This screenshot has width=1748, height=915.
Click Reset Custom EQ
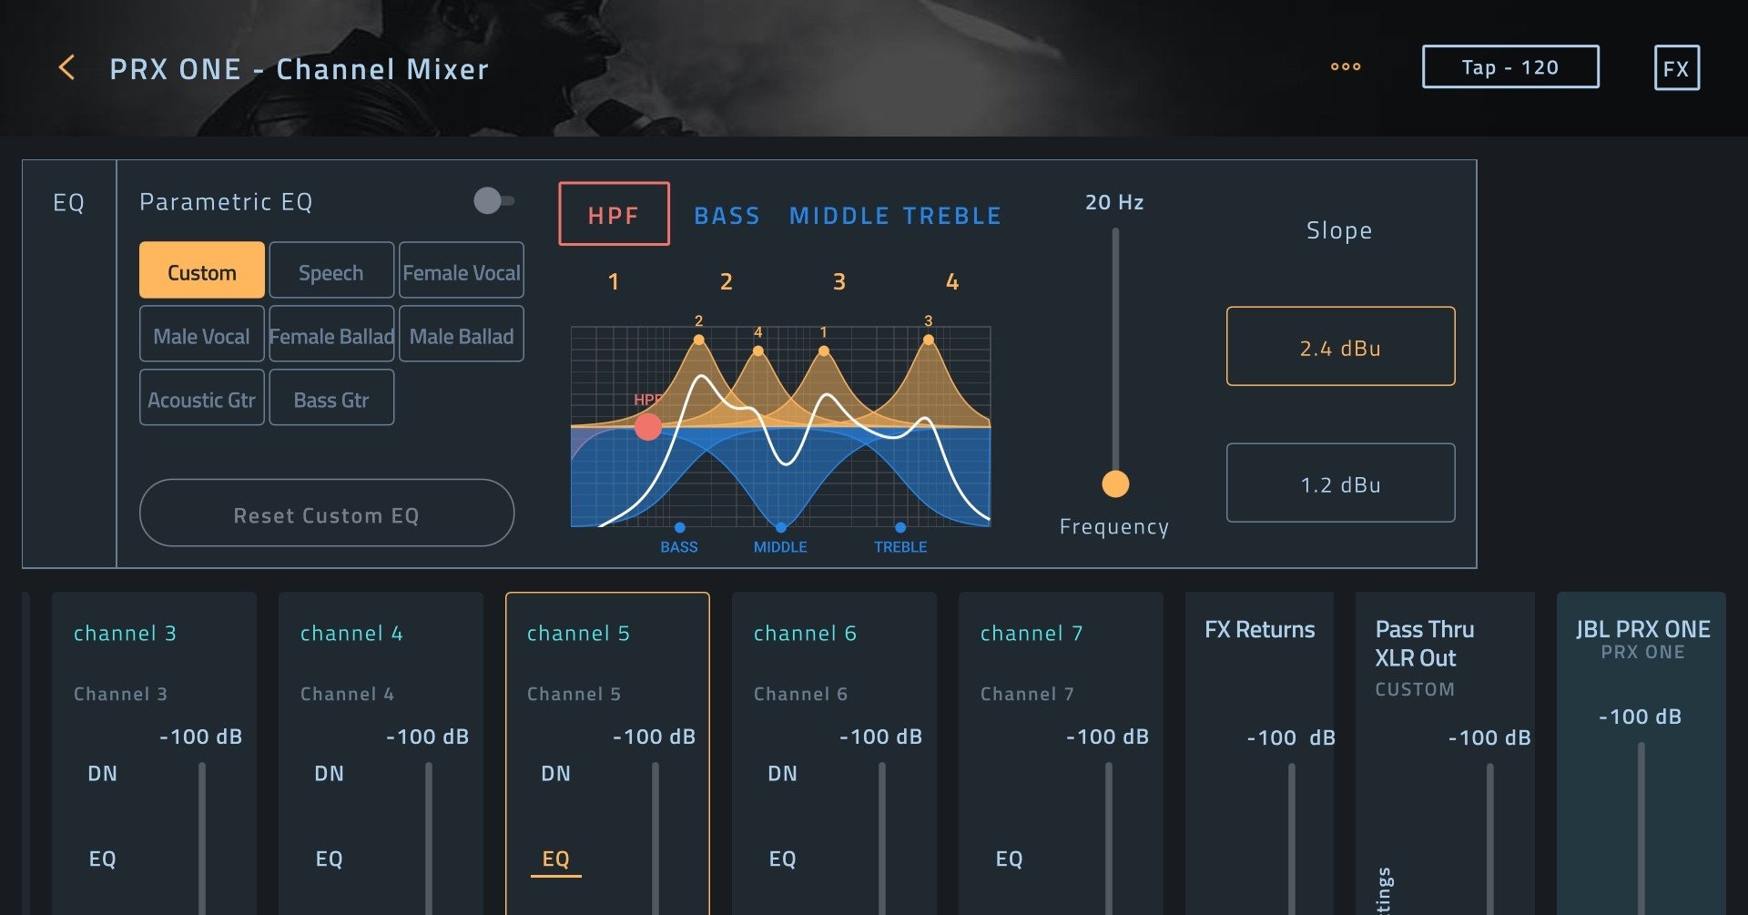[327, 513]
